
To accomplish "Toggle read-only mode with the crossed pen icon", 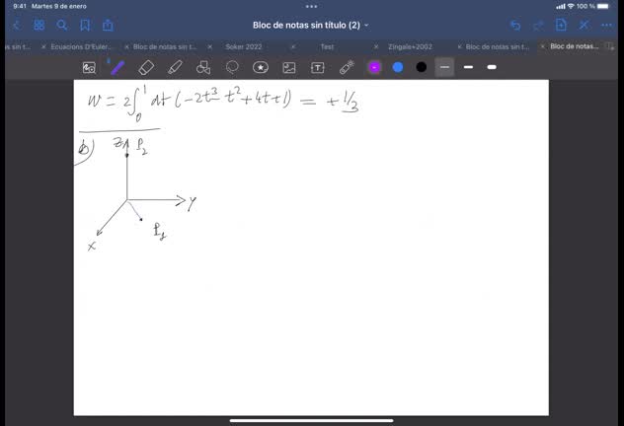I will pyautogui.click(x=584, y=25).
